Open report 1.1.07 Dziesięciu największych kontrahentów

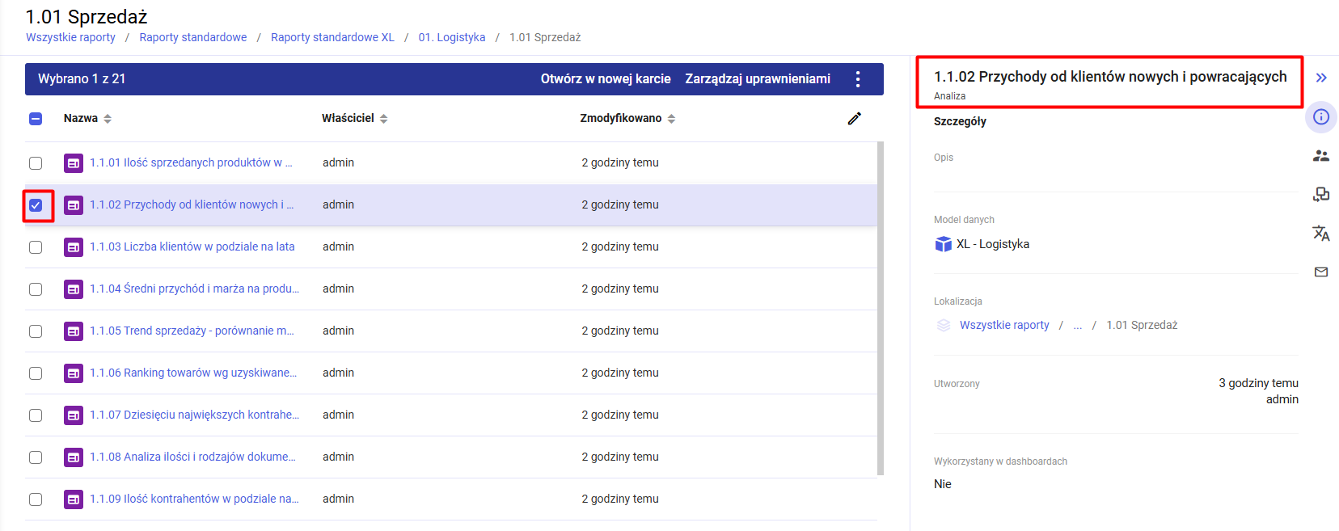click(194, 415)
